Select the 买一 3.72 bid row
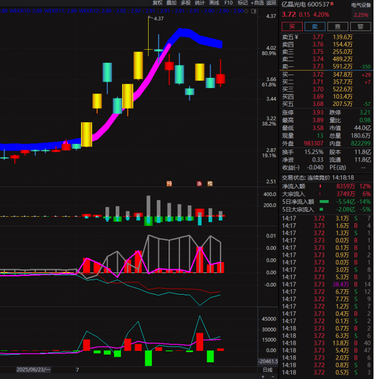 (x=326, y=75)
